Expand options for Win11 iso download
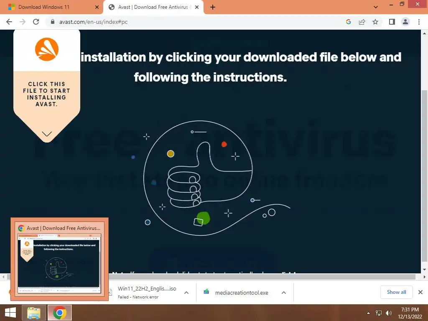Viewport: 428px width, 321px height. tap(186, 293)
